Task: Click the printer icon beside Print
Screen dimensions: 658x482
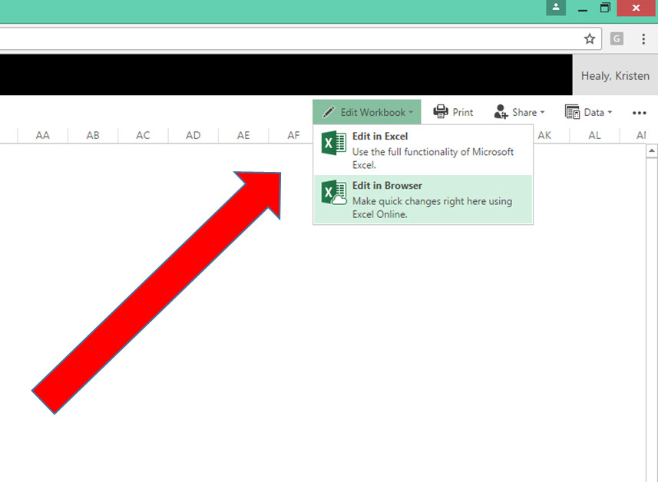Action: (x=441, y=112)
